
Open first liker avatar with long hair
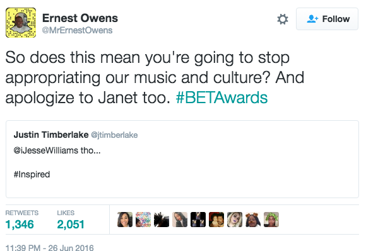[x=125, y=220]
